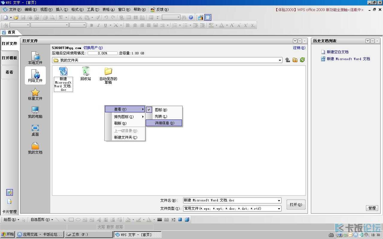The height and width of the screenshot is (239, 383).
Task: Click the green refresh icon beside path box
Action: click(x=302, y=60)
